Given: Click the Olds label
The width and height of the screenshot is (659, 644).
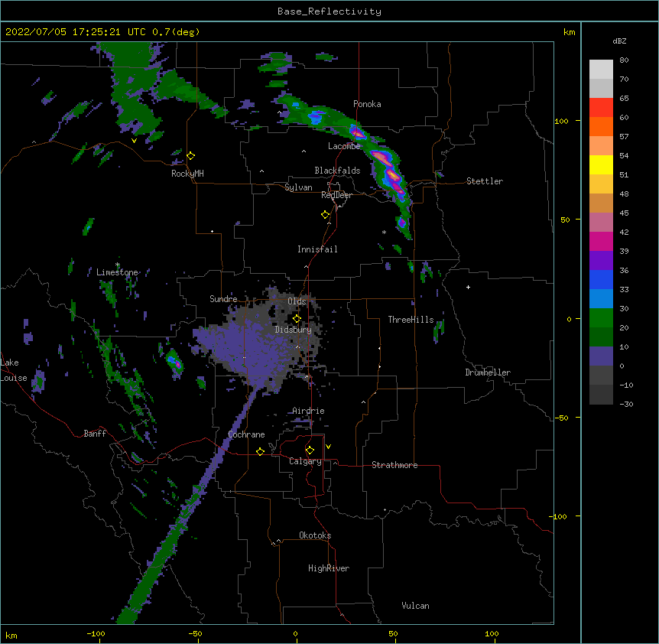Looking at the screenshot, I should pos(297,301).
